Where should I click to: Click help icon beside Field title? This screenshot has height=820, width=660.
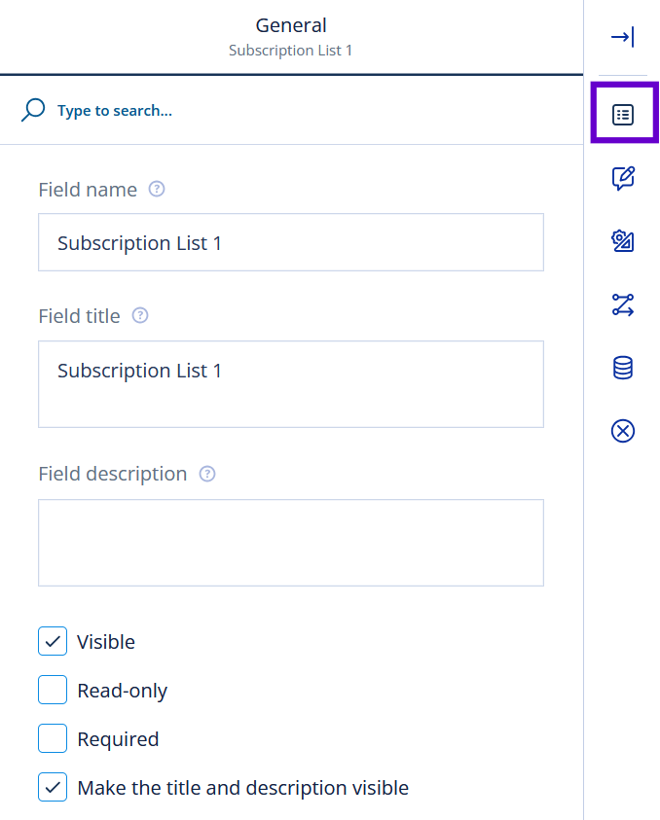click(x=140, y=315)
